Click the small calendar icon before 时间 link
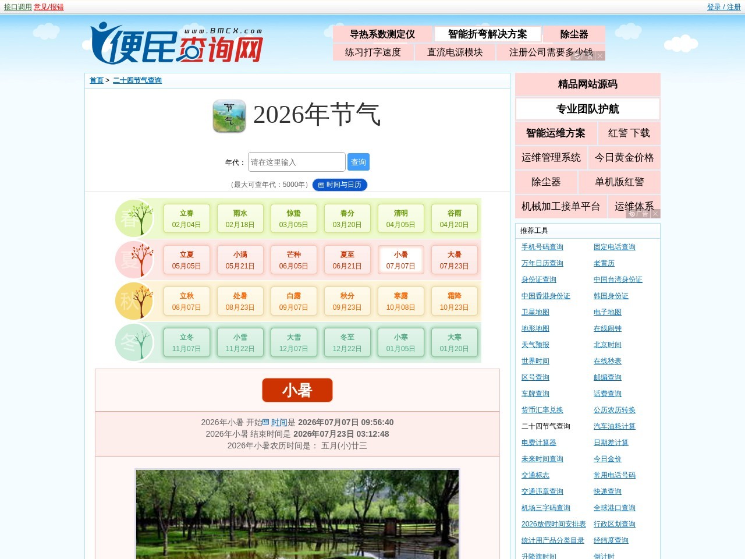 (x=266, y=422)
